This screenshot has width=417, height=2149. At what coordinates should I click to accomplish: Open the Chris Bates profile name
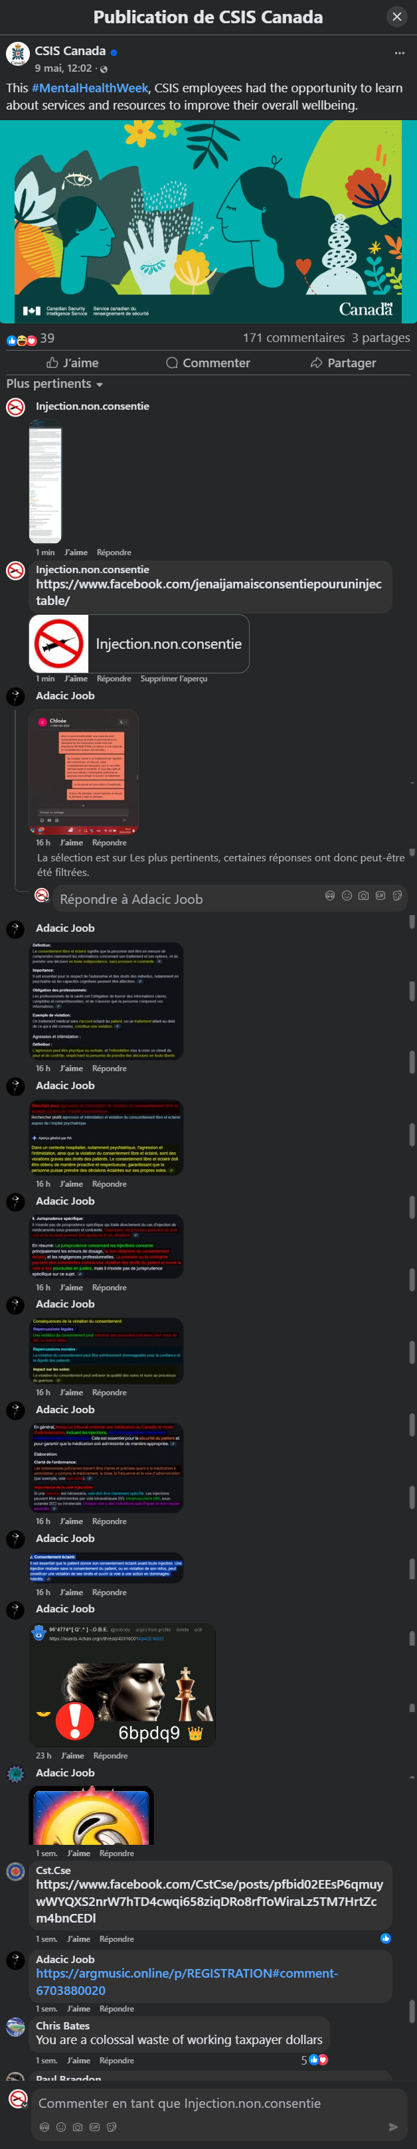[62, 2025]
